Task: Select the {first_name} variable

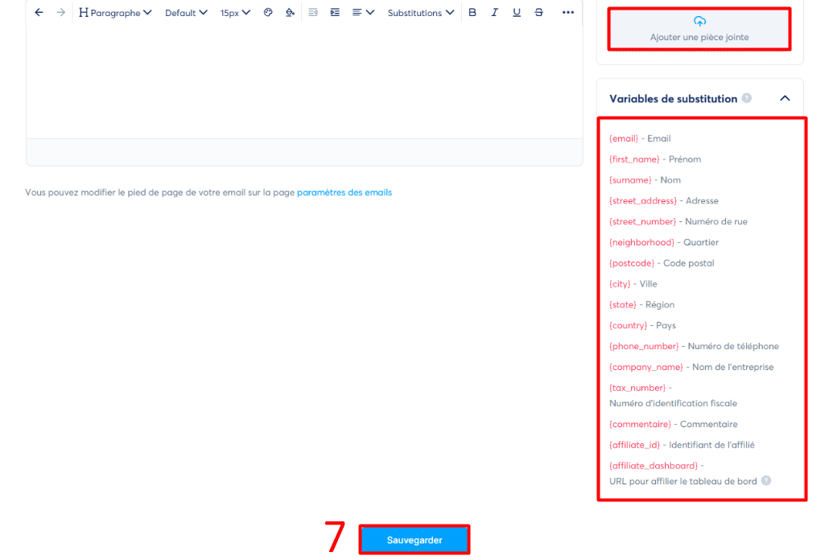Action: coord(634,159)
